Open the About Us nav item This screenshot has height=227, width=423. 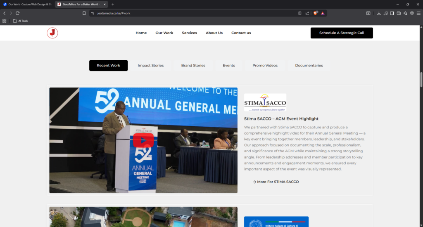click(x=214, y=33)
